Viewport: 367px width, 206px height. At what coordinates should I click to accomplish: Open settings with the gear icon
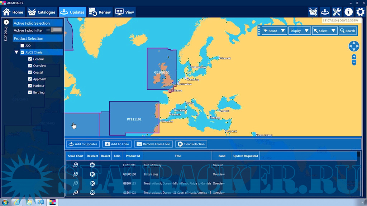[360, 12]
